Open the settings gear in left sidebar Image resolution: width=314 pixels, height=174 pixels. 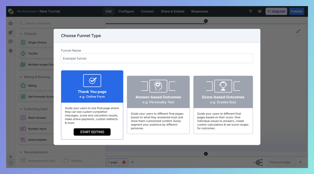11,51
